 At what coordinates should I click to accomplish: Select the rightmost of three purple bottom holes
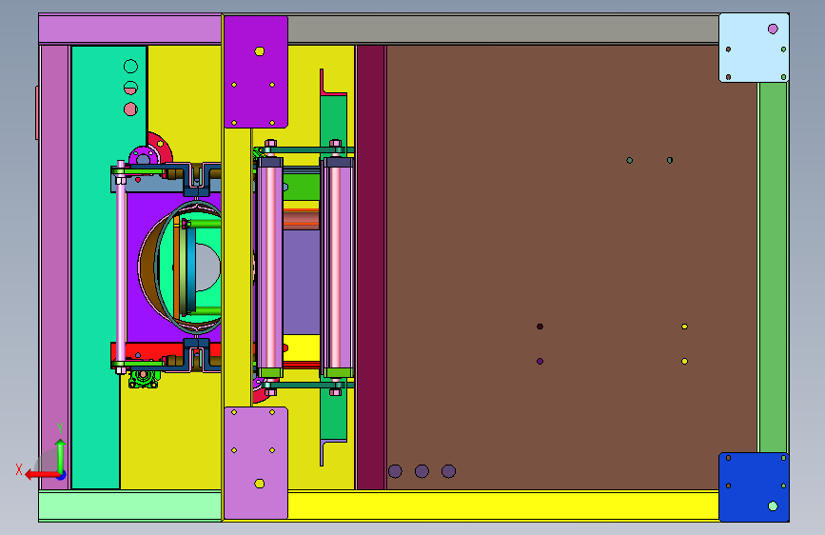(449, 471)
